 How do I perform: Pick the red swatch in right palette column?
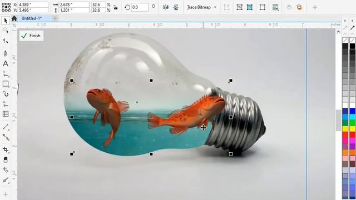[352, 134]
